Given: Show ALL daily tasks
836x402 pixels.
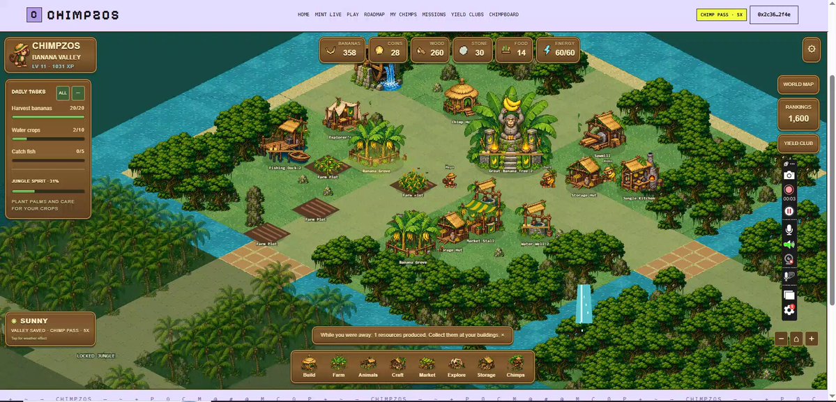Looking at the screenshot, I should point(63,93).
